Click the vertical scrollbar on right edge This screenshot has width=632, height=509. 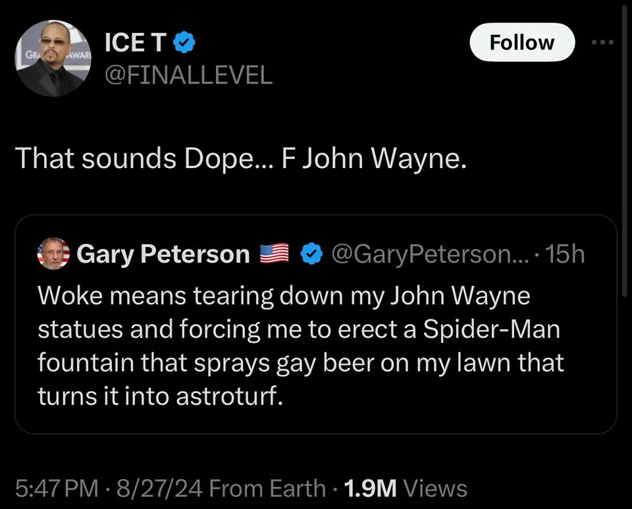(625, 151)
